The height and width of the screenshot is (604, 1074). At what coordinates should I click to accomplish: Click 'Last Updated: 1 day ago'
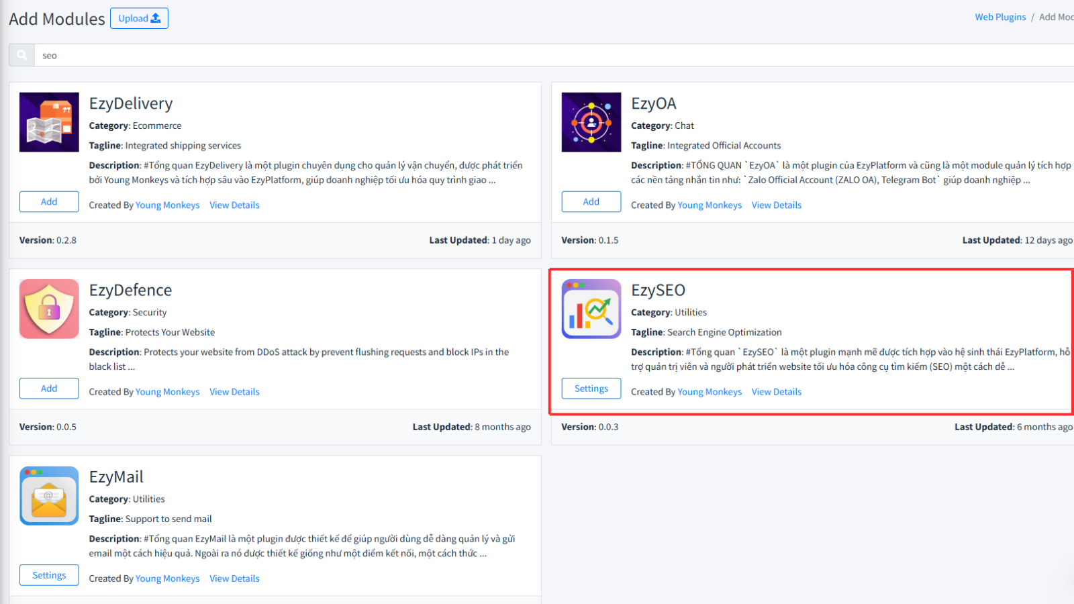480,240
